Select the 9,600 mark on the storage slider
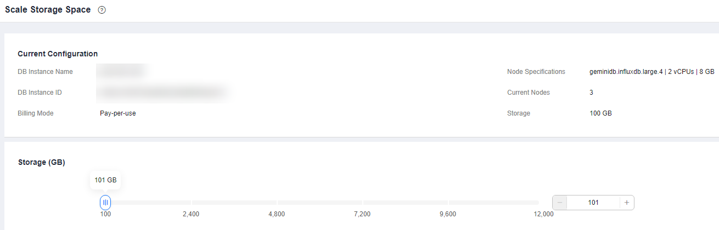Screen dimensions: 719x230 click(448, 214)
